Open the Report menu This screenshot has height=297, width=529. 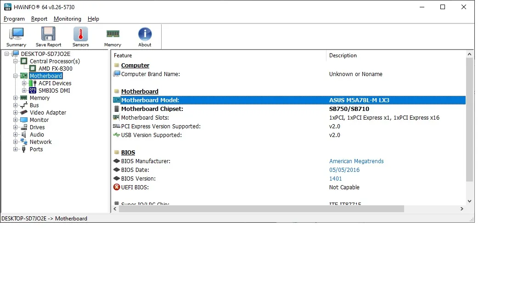(39, 19)
